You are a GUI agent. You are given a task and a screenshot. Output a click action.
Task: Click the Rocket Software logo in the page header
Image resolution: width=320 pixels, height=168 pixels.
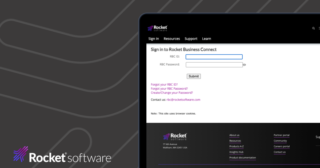(x=157, y=28)
